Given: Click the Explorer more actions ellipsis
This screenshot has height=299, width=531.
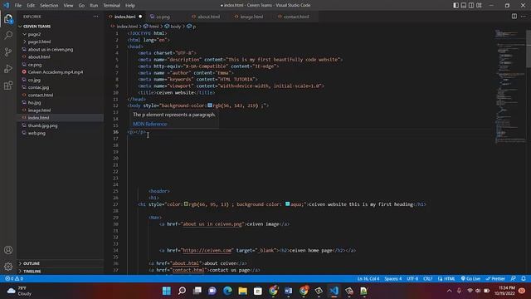Looking at the screenshot, I should [x=96, y=17].
